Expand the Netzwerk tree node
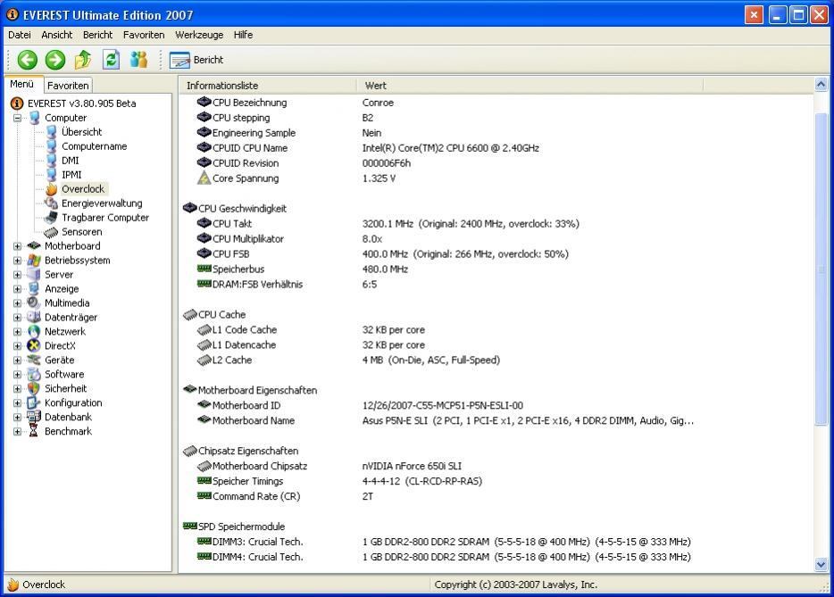This screenshot has height=597, width=834. tap(18, 332)
